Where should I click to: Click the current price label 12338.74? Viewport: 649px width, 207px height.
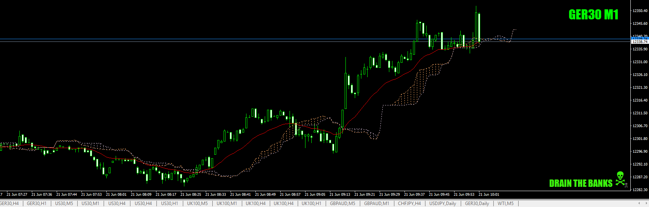pos(640,41)
